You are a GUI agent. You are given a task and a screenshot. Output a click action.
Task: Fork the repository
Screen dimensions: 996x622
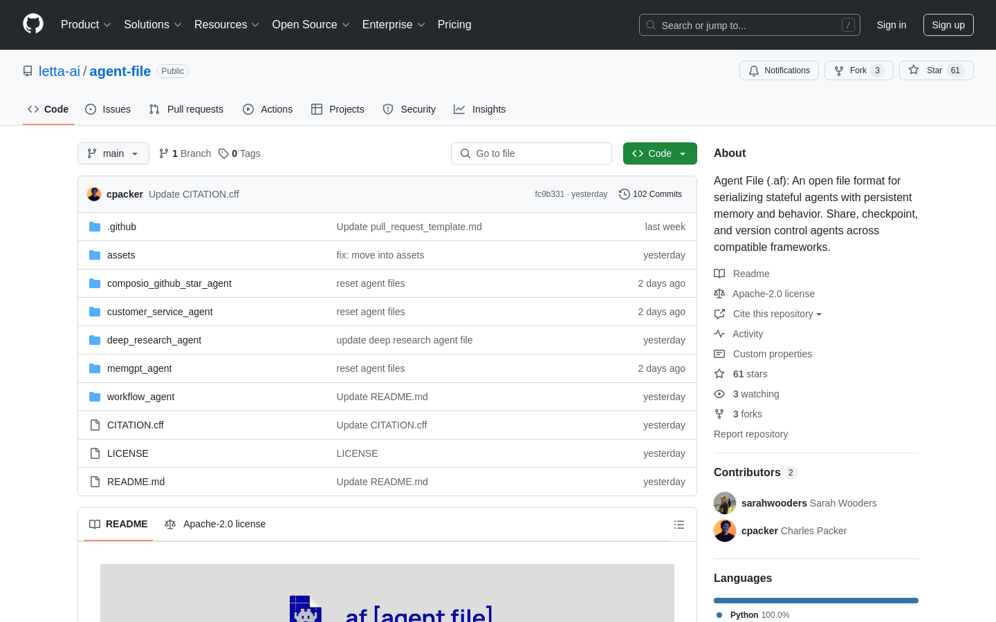click(858, 70)
